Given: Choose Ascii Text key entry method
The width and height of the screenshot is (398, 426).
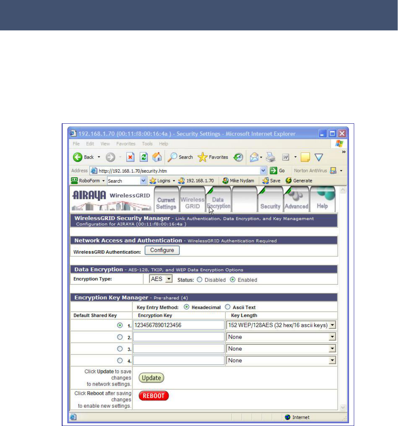Looking at the screenshot, I should pyautogui.click(x=227, y=307).
